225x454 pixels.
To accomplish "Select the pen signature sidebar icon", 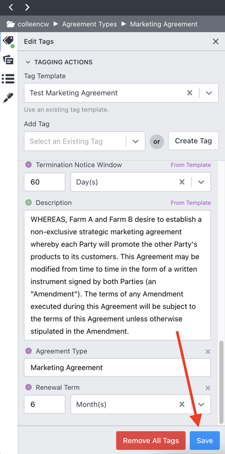I will click(8, 98).
